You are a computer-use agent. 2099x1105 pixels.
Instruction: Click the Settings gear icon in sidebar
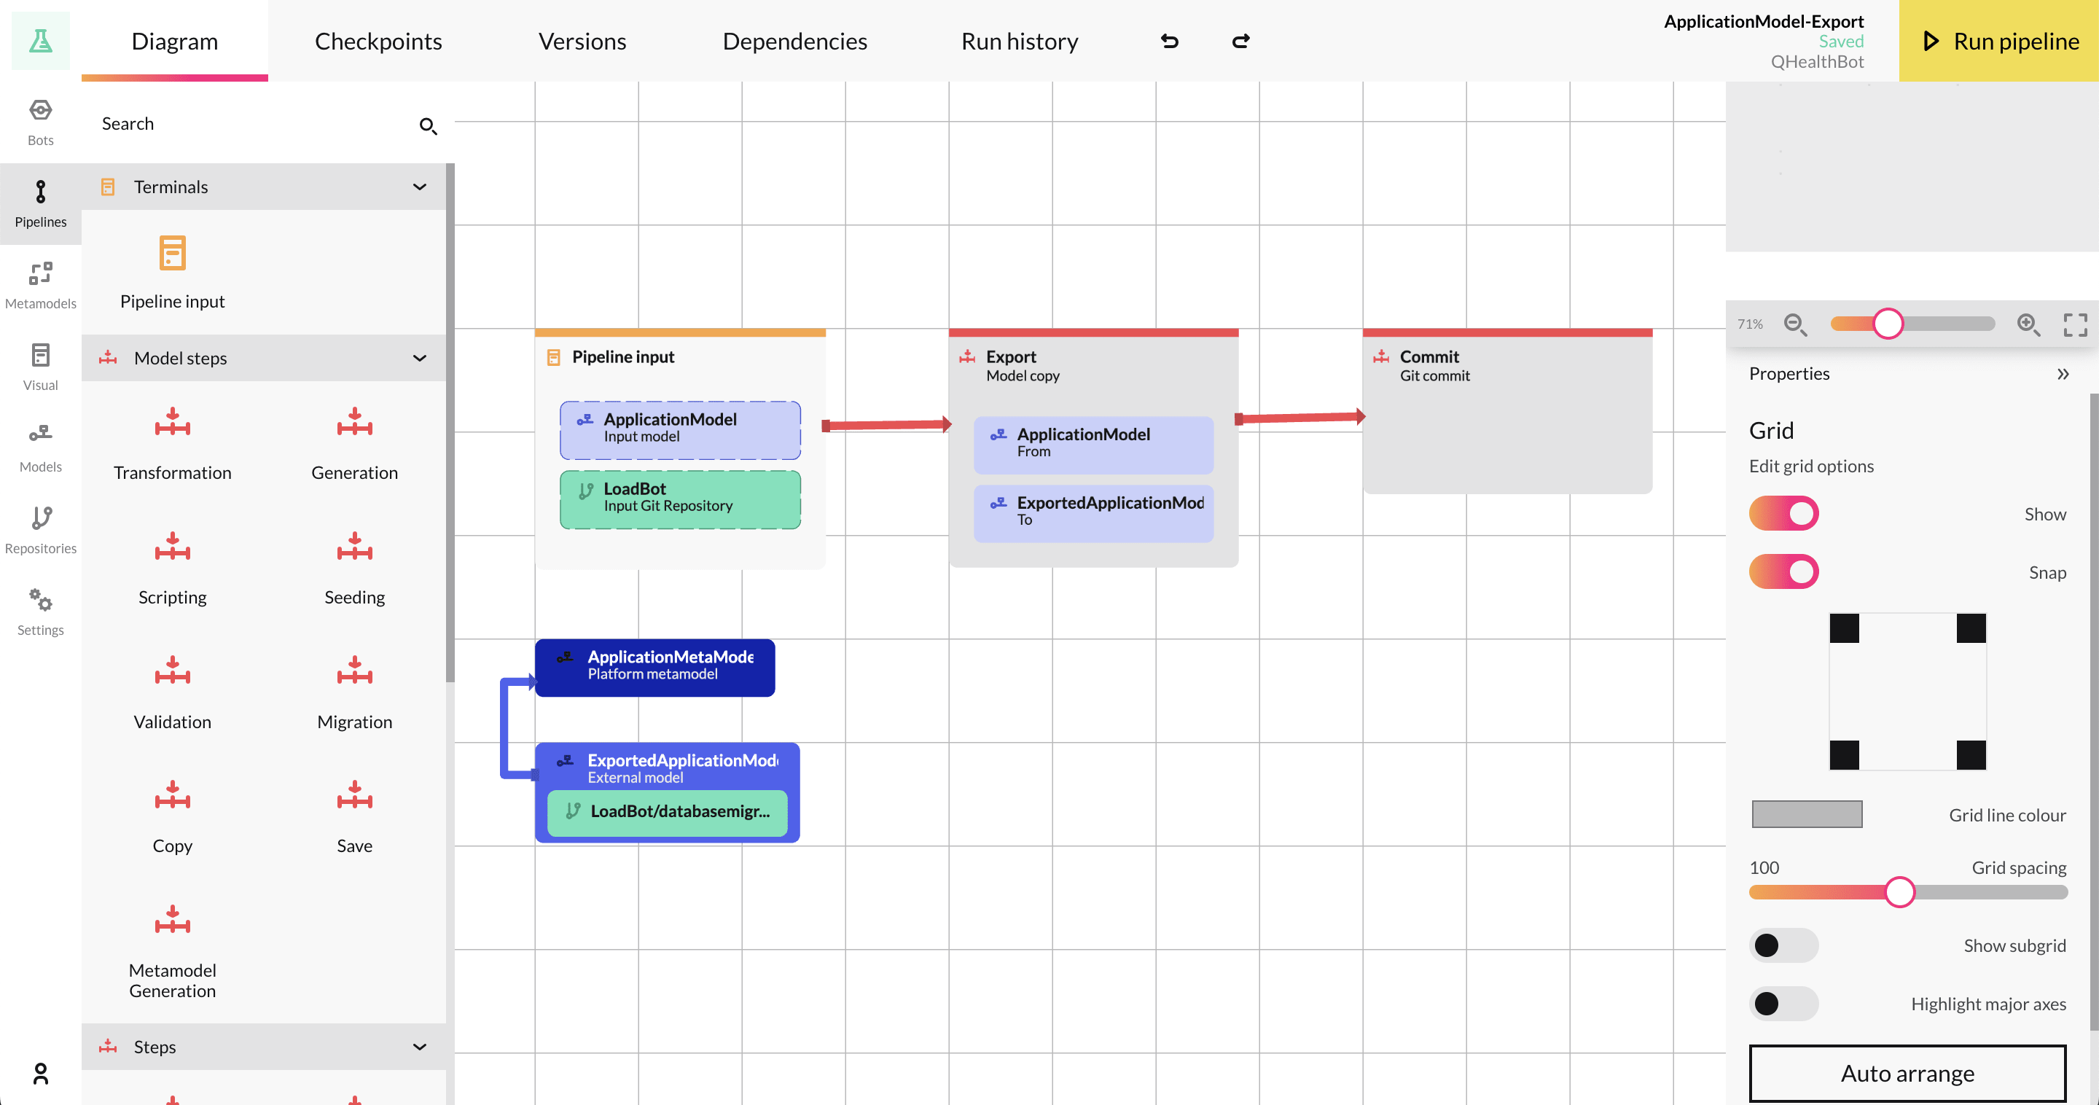click(40, 601)
